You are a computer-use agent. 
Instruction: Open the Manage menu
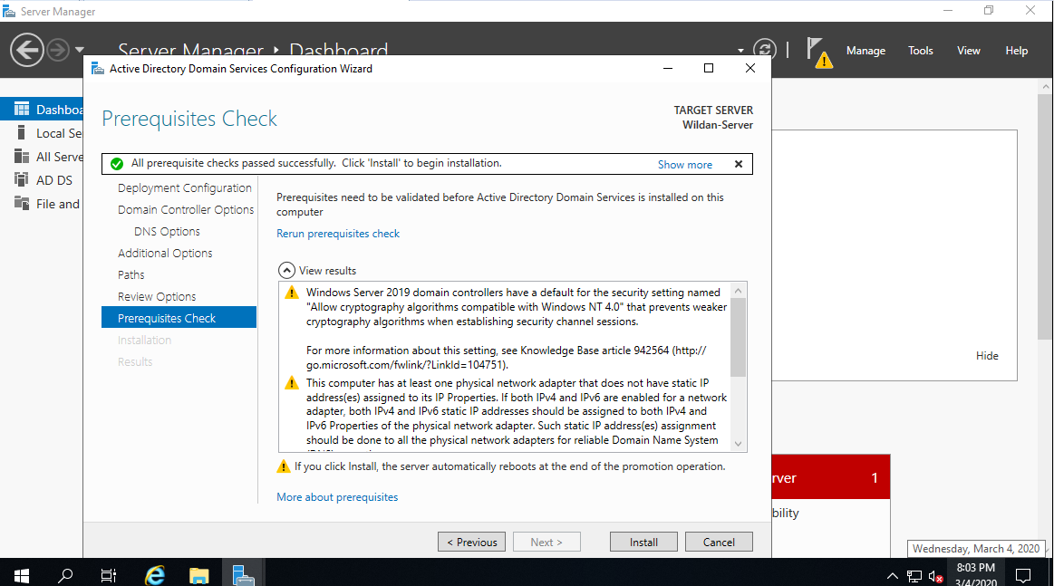pos(865,51)
